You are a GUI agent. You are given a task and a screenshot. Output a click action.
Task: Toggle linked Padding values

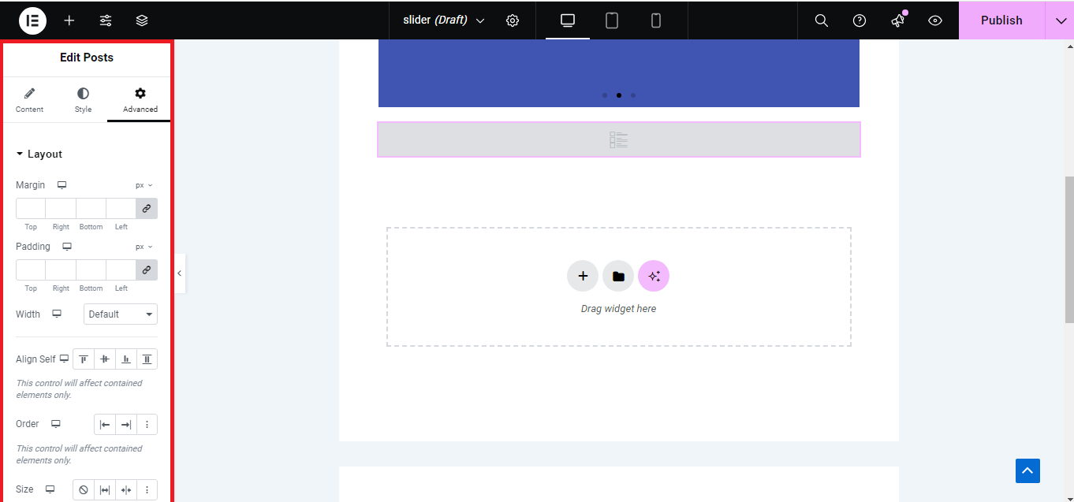[147, 270]
